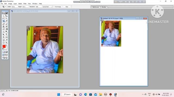Switch to Full Screen with Menu Bar
The image size is (174, 97).
pos(5,55)
